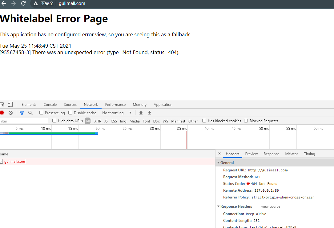This screenshot has width=334, height=228.
Task: Filter requests by Img
Action: pyautogui.click(x=123, y=121)
